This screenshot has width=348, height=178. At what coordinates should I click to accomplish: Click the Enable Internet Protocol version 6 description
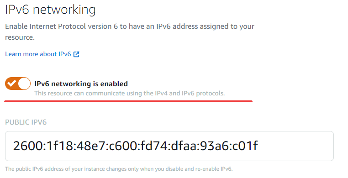130,31
